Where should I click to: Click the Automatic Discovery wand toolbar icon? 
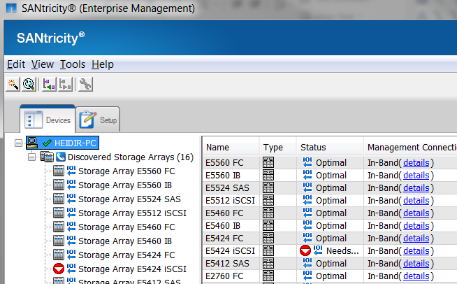(13, 85)
